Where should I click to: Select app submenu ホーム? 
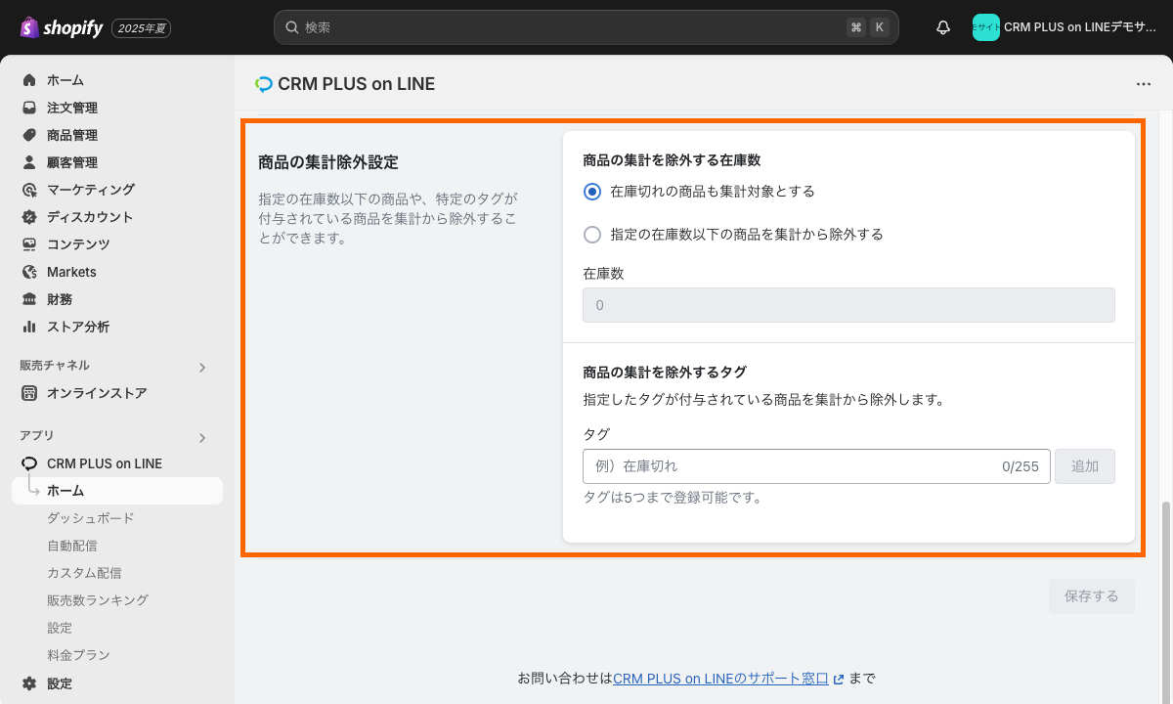[x=117, y=491]
